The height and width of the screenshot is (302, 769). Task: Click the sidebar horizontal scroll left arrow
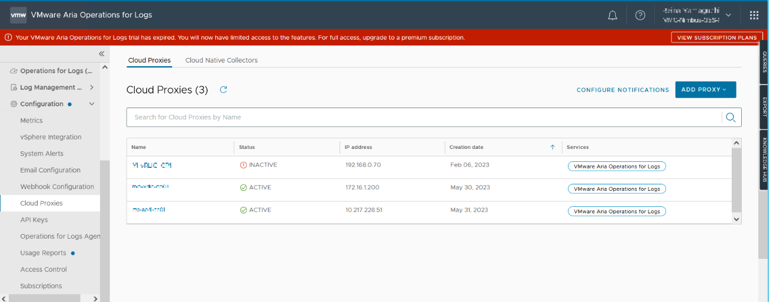pyautogui.click(x=4, y=298)
